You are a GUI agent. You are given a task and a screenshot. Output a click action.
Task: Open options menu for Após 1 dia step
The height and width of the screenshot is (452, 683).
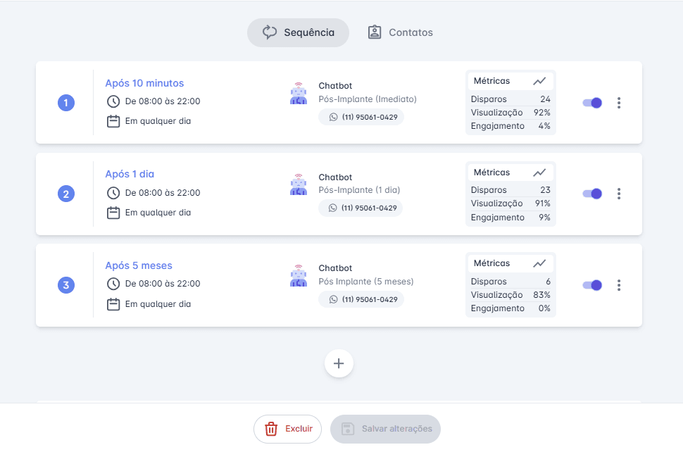[x=619, y=194]
